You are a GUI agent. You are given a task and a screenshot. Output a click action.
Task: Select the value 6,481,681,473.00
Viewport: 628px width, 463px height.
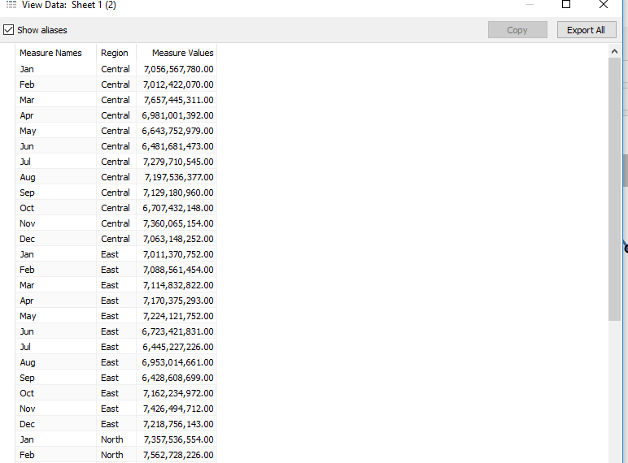click(178, 146)
